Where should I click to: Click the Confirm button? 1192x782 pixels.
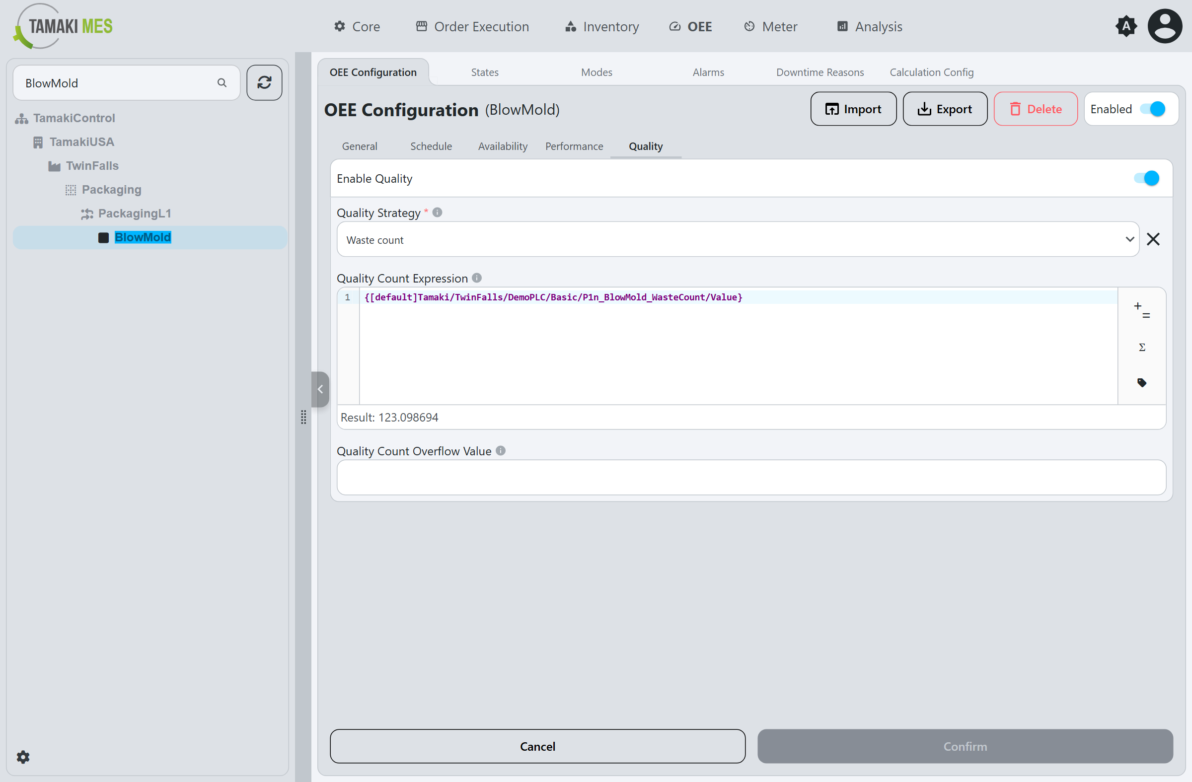[965, 746]
